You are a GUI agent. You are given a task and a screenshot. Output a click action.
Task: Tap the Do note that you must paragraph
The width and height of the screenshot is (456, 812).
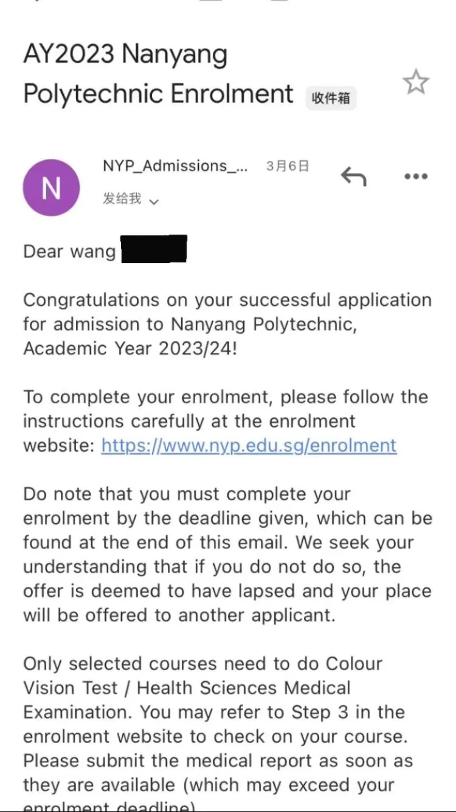228,555
